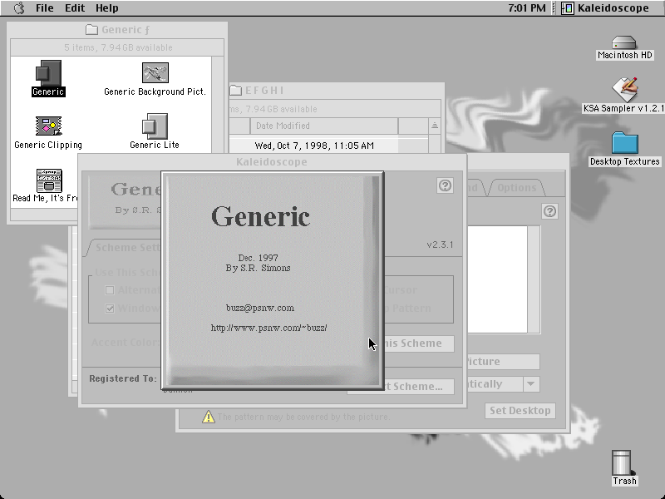Click the help button above the desktop preview
665x499 pixels.
point(549,211)
